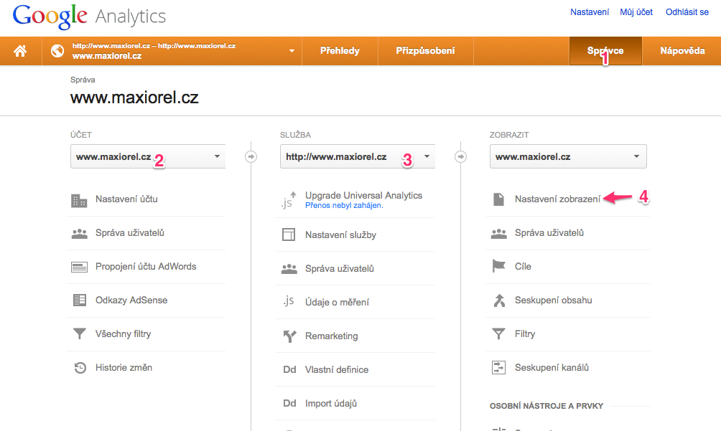
Task: Open the Zobrazit view dropdown
Action: tap(568, 156)
